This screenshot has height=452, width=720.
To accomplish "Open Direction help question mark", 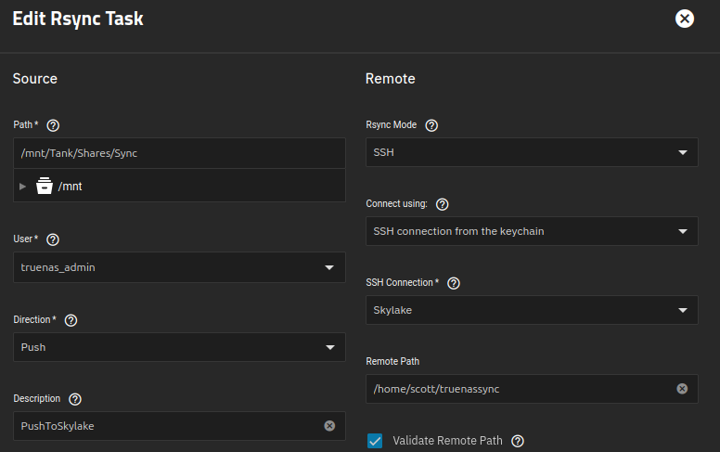I will click(71, 320).
